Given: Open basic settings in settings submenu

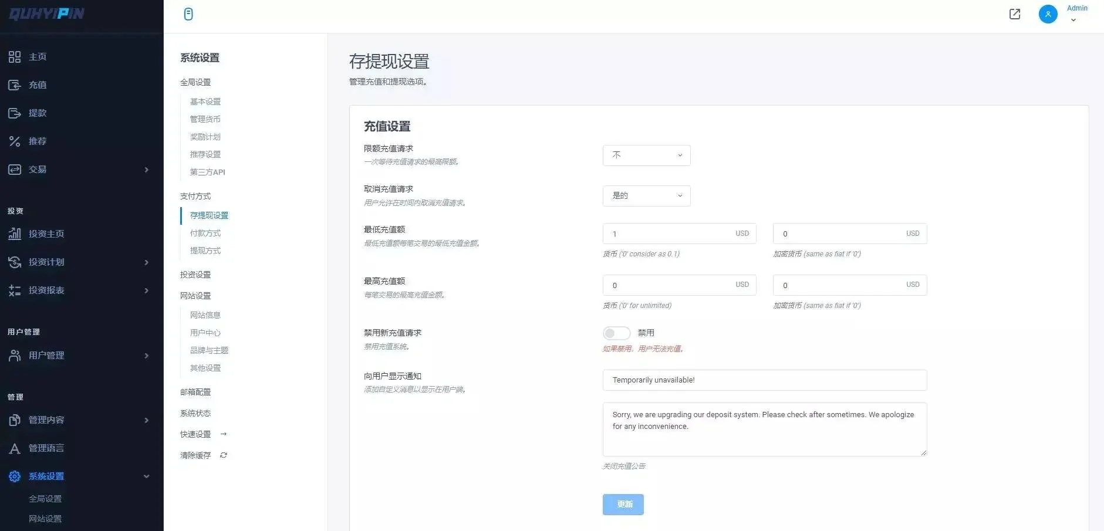Looking at the screenshot, I should [205, 102].
